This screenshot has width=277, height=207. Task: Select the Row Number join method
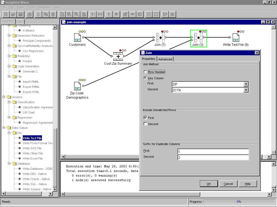(145, 72)
